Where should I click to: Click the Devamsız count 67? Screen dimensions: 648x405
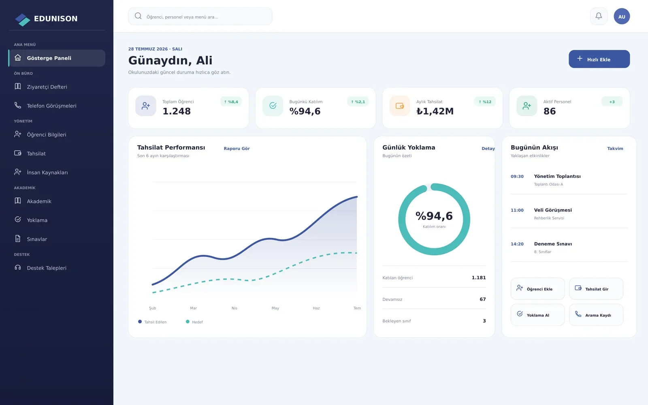[483, 299]
